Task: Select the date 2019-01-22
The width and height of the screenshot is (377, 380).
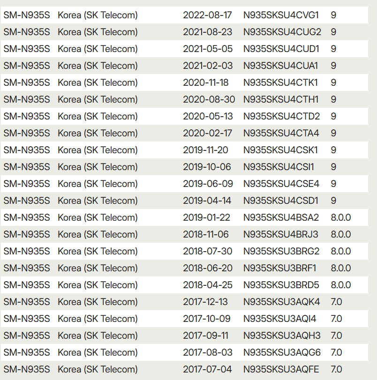Action: tap(206, 217)
